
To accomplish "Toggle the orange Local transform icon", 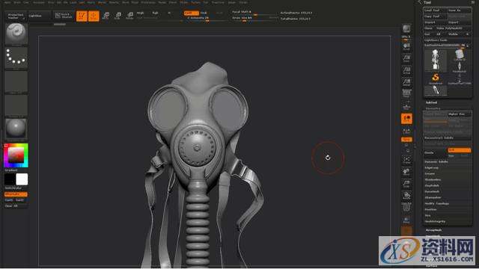I will [x=406, y=119].
